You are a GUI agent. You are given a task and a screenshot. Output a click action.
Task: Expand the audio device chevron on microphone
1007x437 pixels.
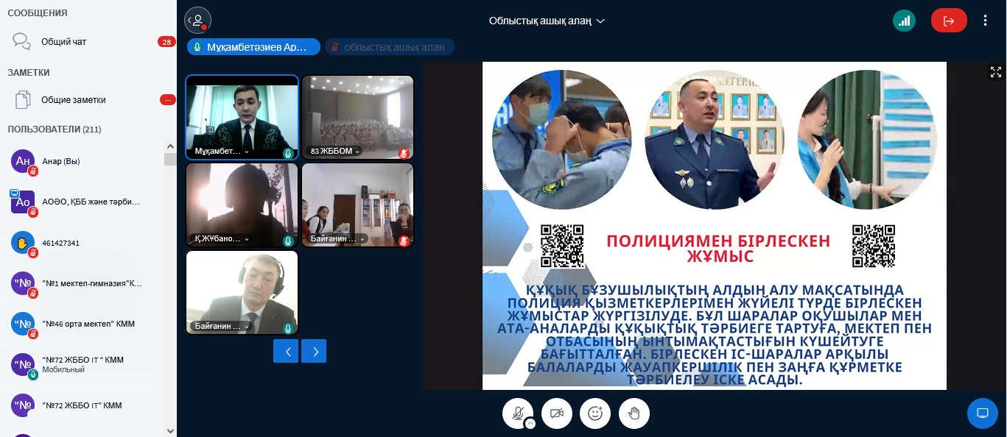point(530,424)
